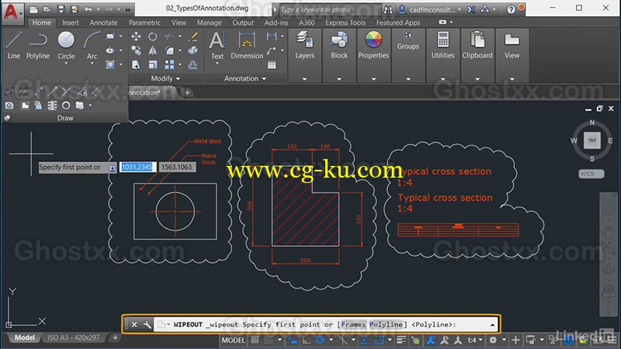Toggle object snap in status bar
Screen dimensions: 621x349
point(379,340)
